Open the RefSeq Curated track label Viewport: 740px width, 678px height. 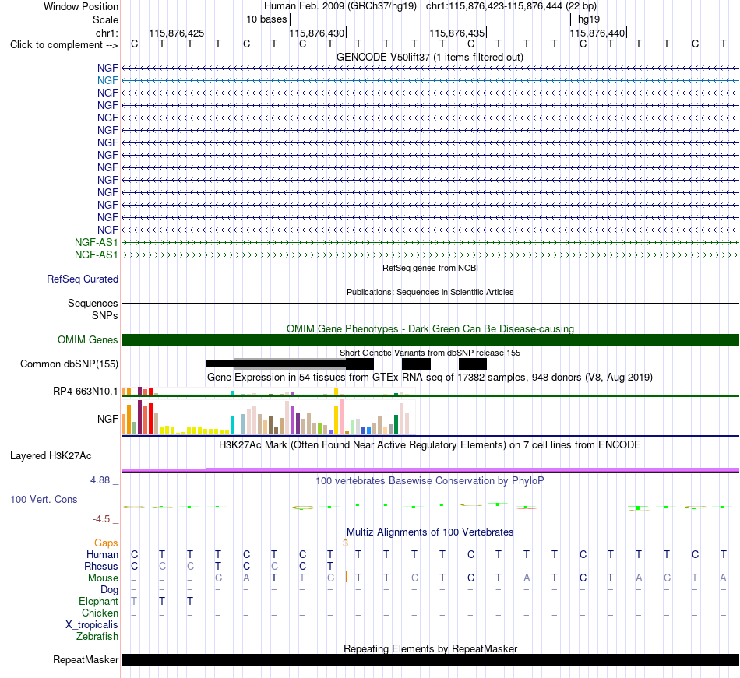pyautogui.click(x=83, y=279)
